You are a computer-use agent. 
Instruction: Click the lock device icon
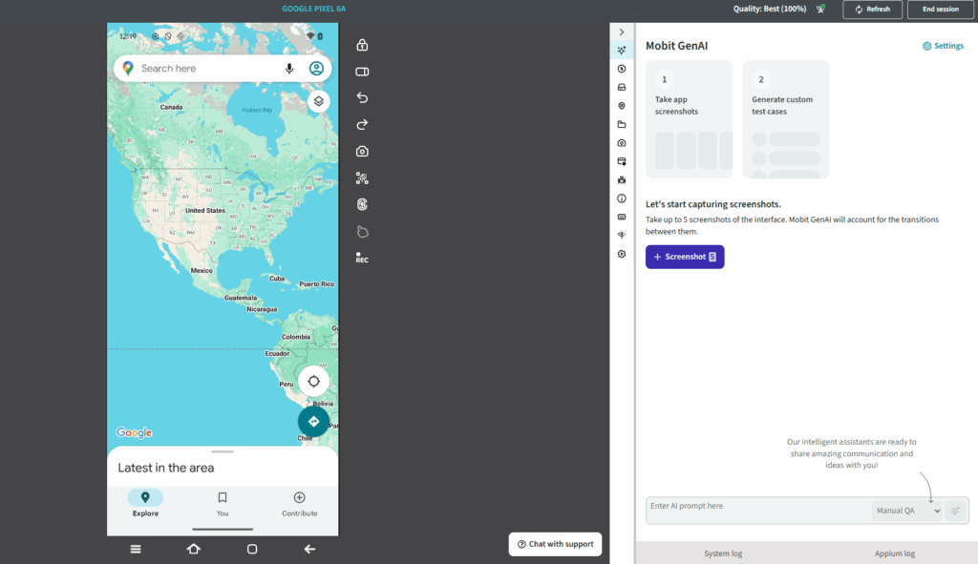coord(362,45)
